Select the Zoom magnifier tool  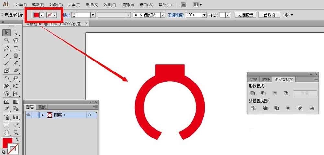[16, 132]
